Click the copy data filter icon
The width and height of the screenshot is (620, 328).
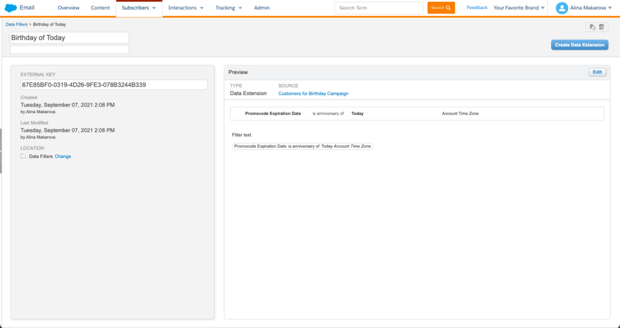click(592, 27)
